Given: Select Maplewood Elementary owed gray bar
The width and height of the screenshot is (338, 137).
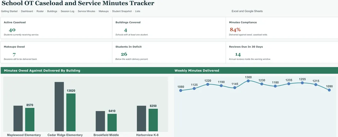Looking at the screenshot, I should pyautogui.click(x=18, y=118).
